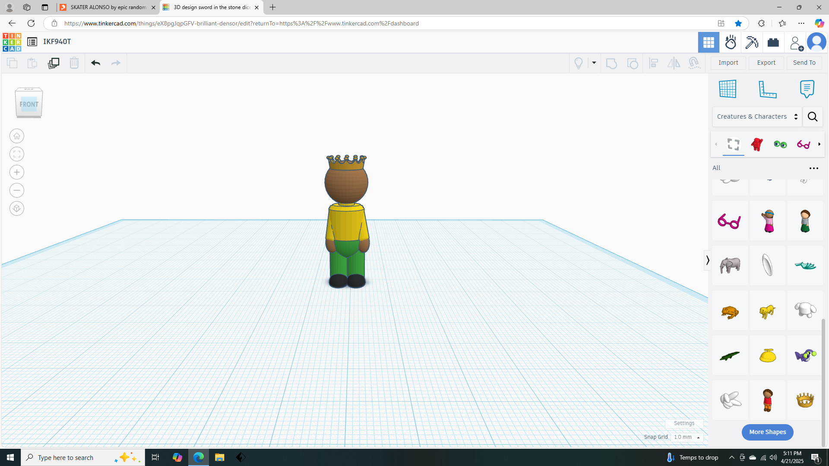The image size is (829, 466).
Task: Click the Cruise tool icon
Action: click(x=694, y=63)
